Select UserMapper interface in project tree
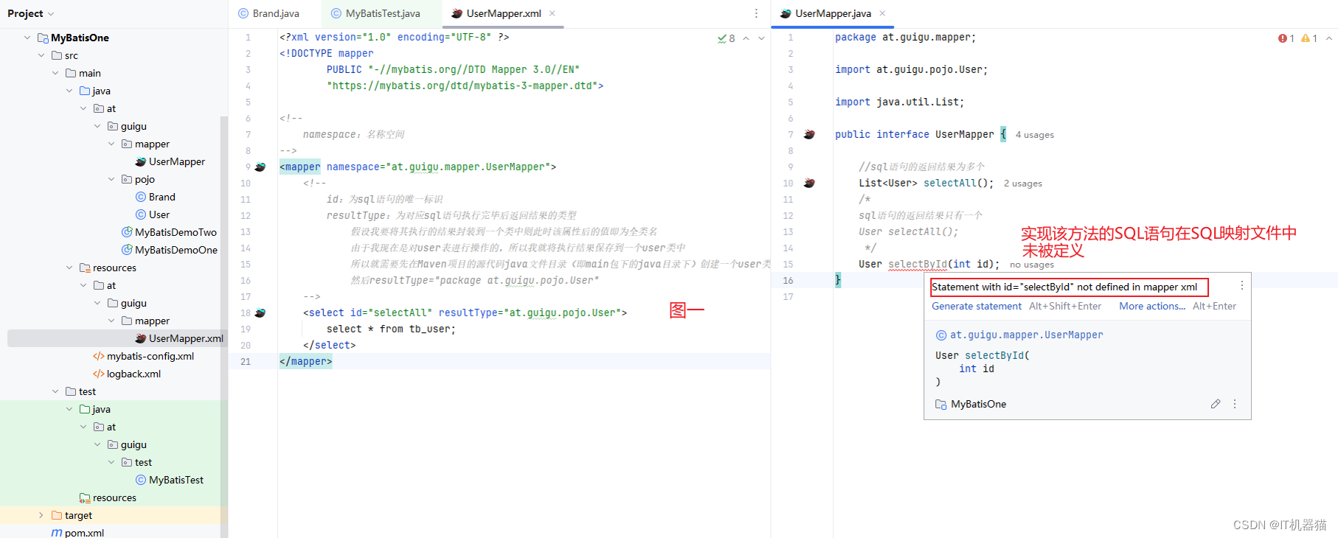 tap(170, 161)
